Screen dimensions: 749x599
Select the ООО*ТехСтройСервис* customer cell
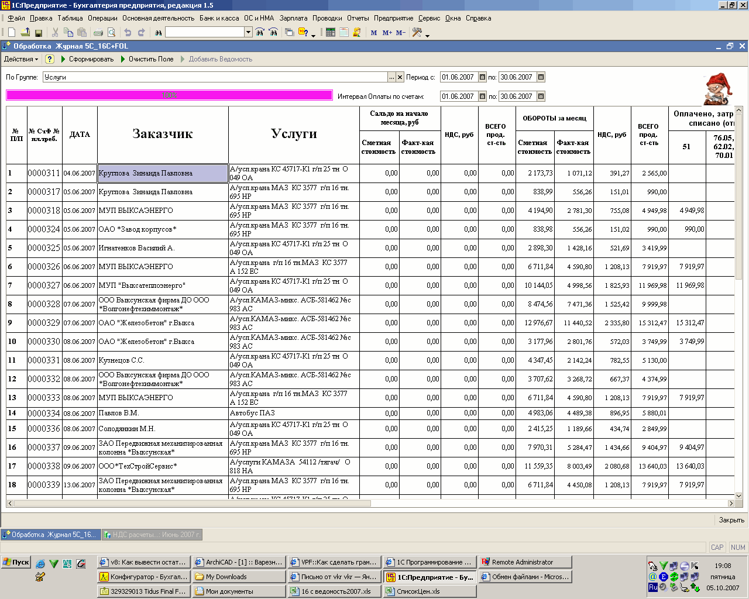(163, 466)
